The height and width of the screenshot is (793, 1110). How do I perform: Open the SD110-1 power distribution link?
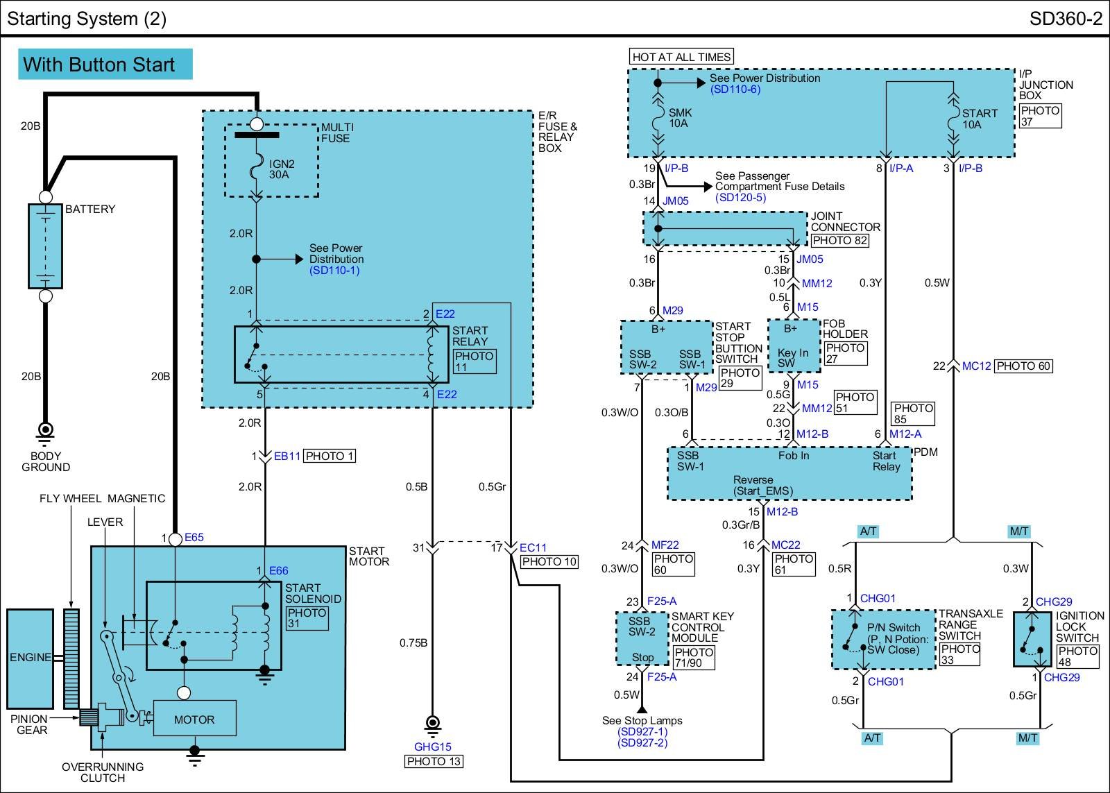click(334, 271)
